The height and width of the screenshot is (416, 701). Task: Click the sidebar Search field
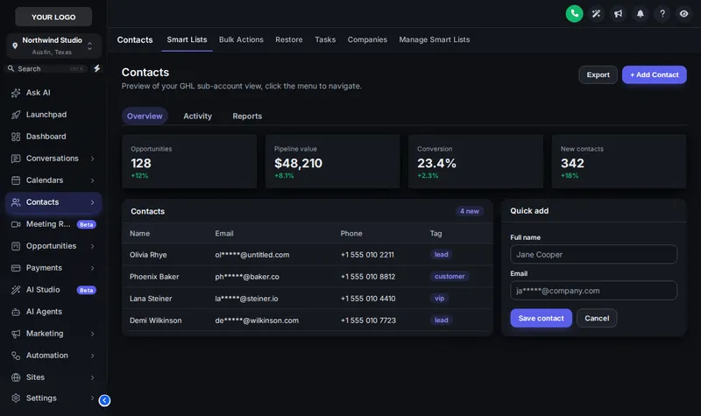pos(45,69)
